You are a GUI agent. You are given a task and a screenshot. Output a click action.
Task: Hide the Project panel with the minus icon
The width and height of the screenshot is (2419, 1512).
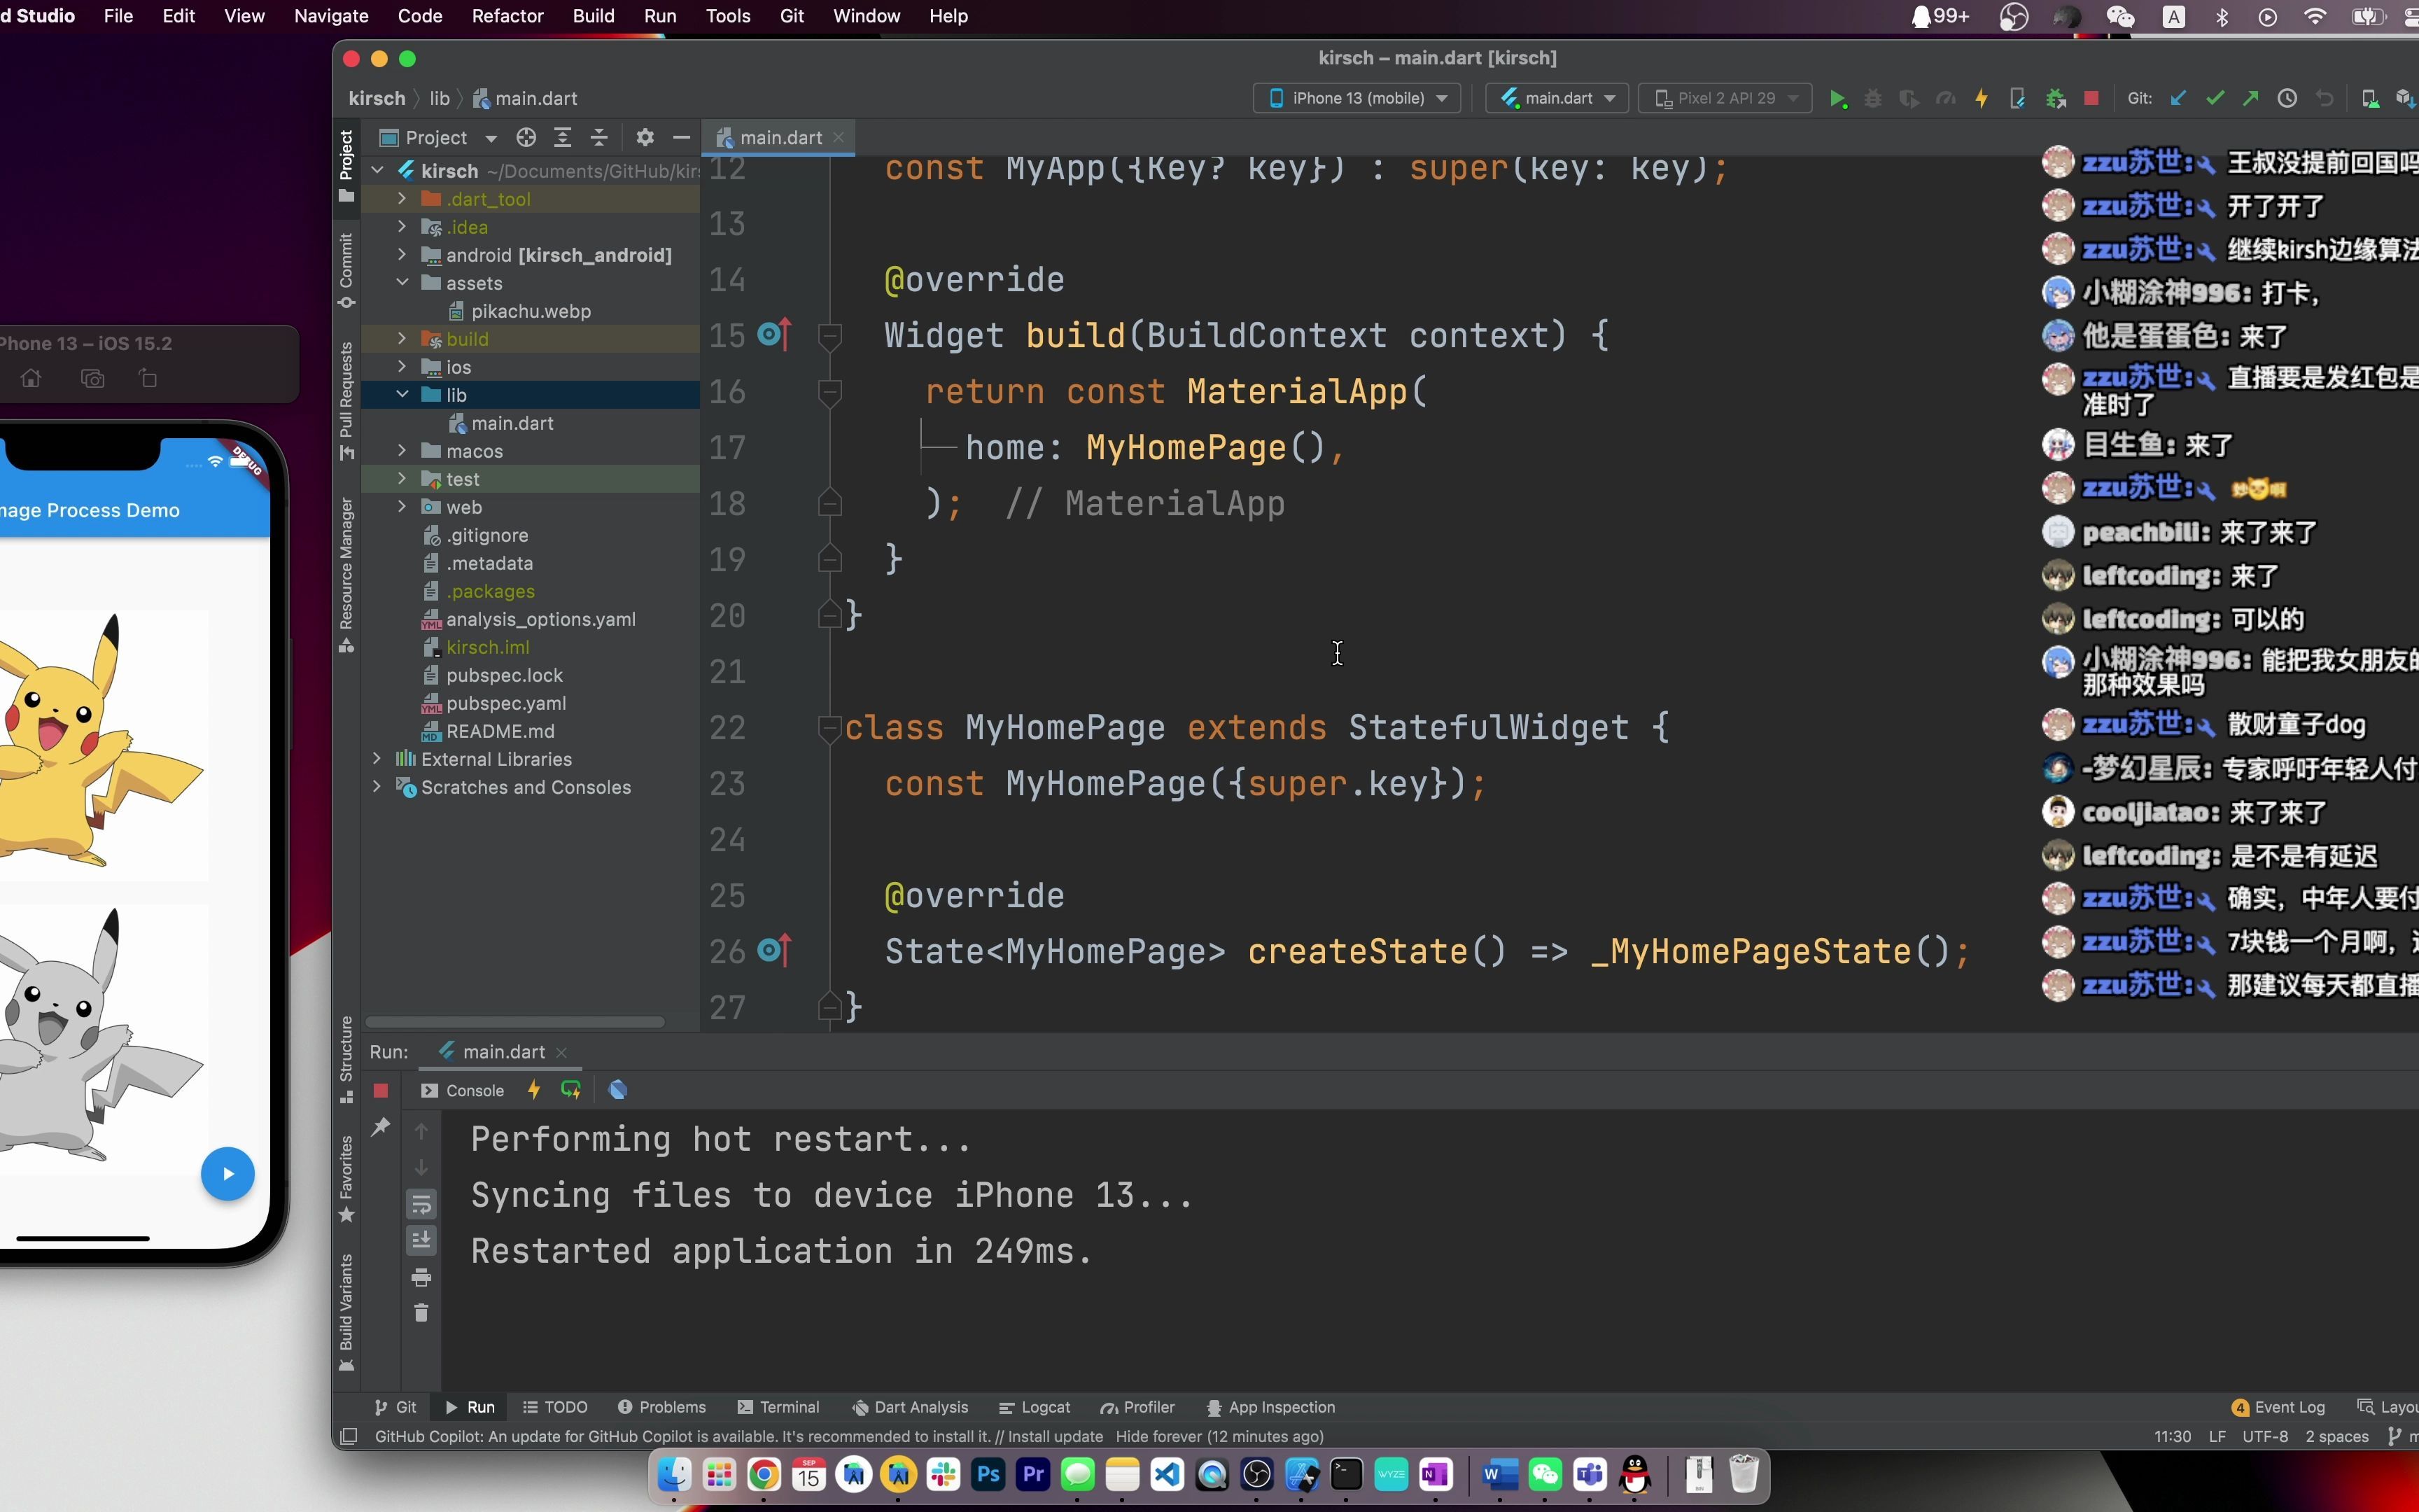click(x=682, y=137)
